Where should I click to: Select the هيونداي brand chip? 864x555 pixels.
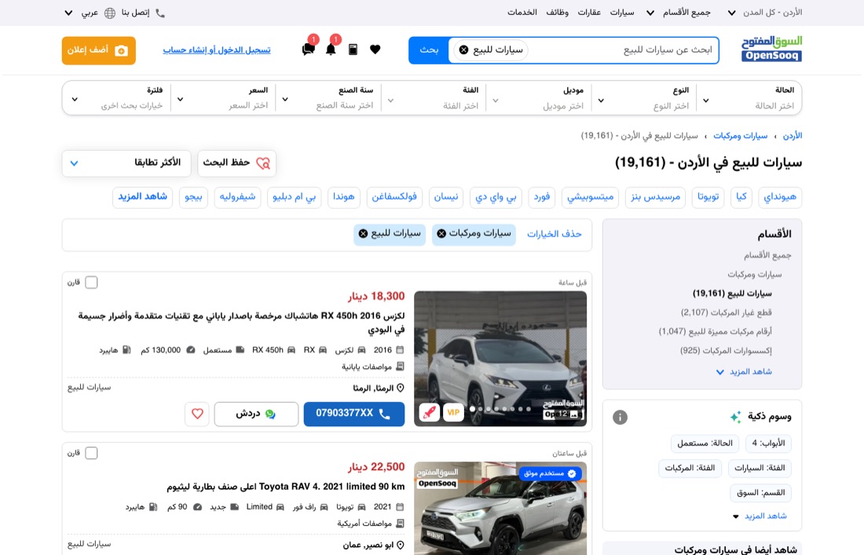tap(780, 197)
